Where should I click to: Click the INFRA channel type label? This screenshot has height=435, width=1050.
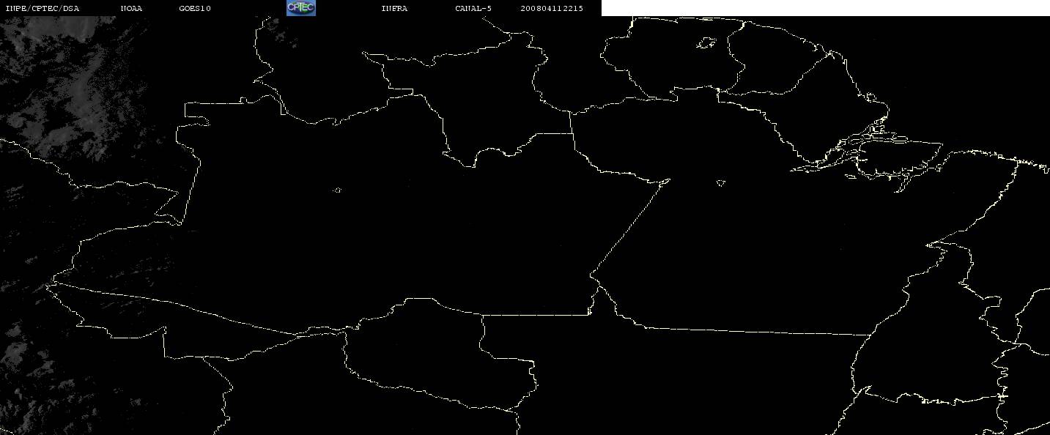click(x=394, y=9)
